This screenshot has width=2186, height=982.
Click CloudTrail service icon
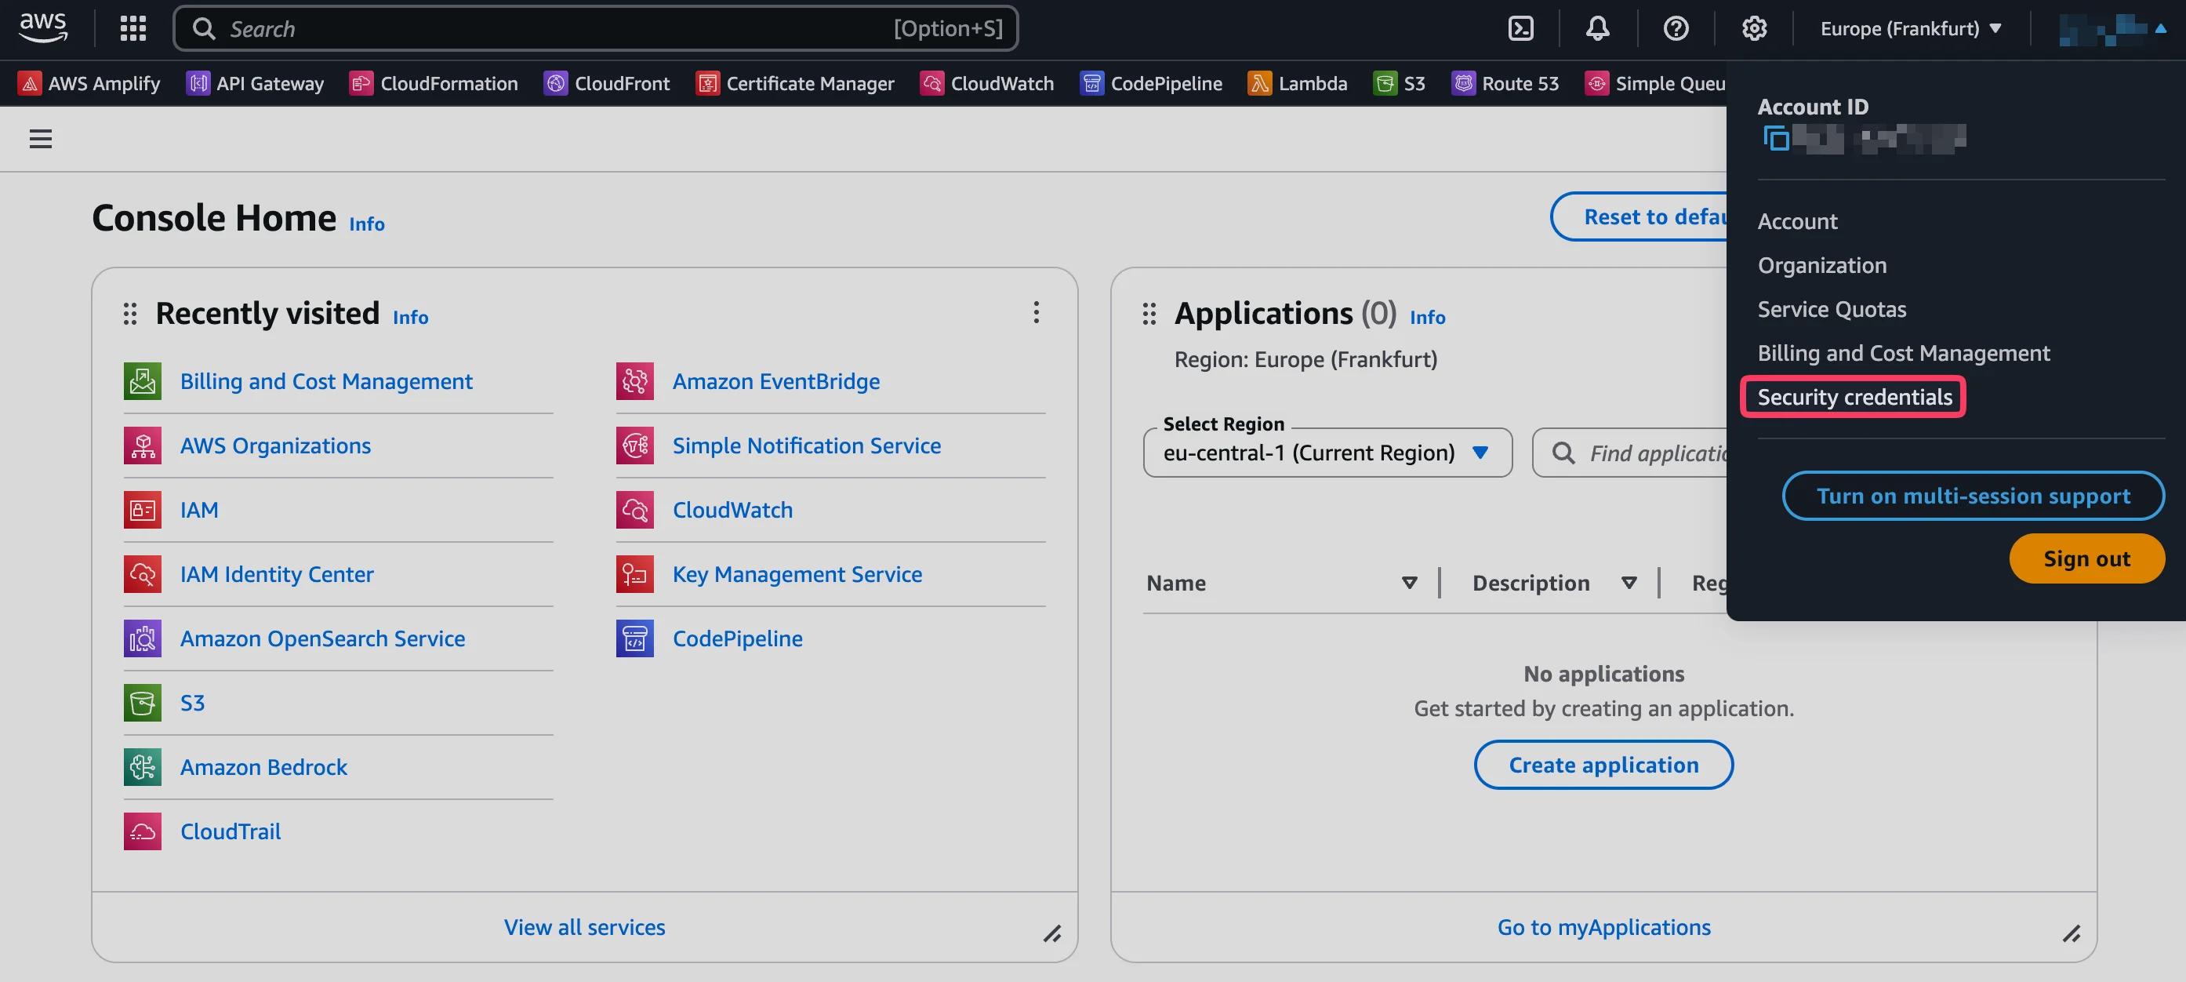coord(143,831)
